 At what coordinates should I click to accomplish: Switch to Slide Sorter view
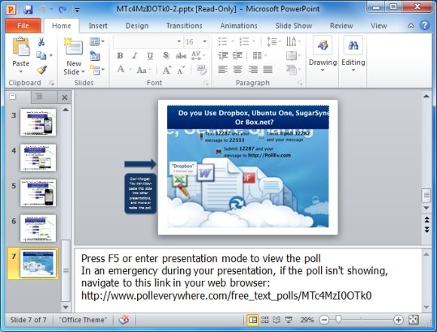click(x=264, y=320)
